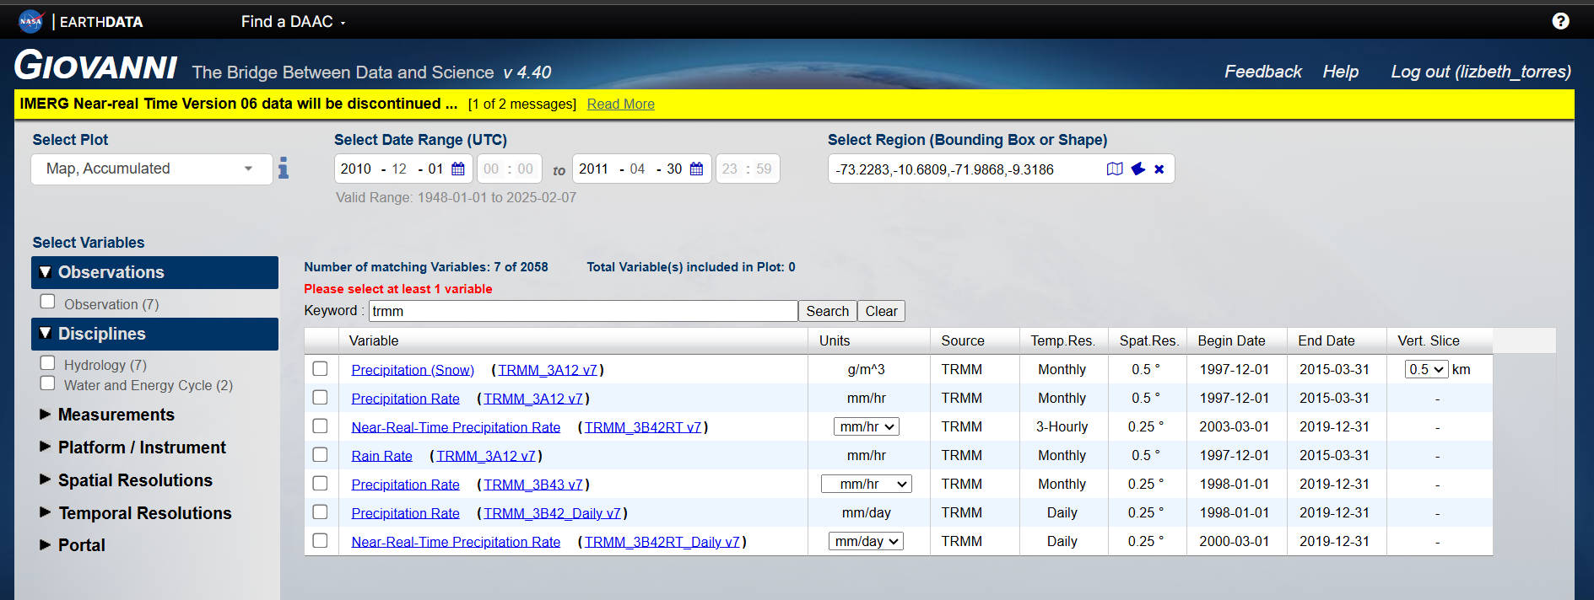Check the Near-Real-Time TRMM_3B42RT v7 row
Image resolution: width=1594 pixels, height=600 pixels.
pos(320,426)
